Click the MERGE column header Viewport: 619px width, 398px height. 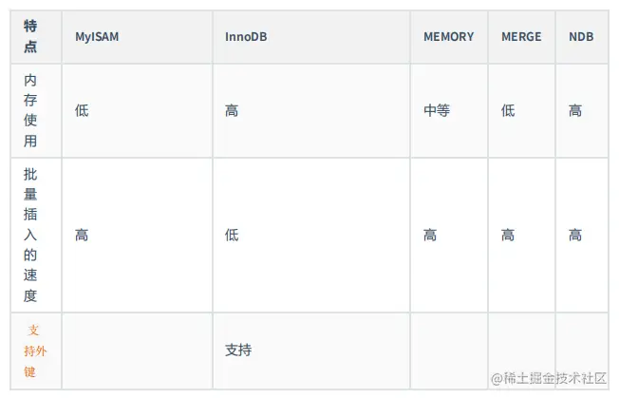coord(521,37)
